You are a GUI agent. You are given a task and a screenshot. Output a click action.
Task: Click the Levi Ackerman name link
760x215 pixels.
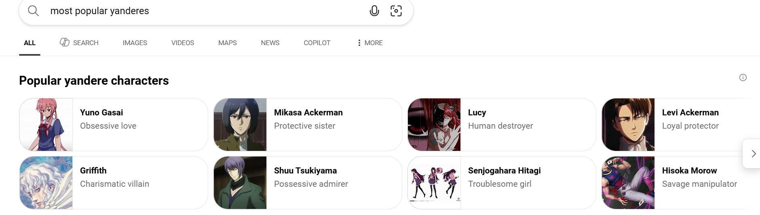(x=690, y=113)
